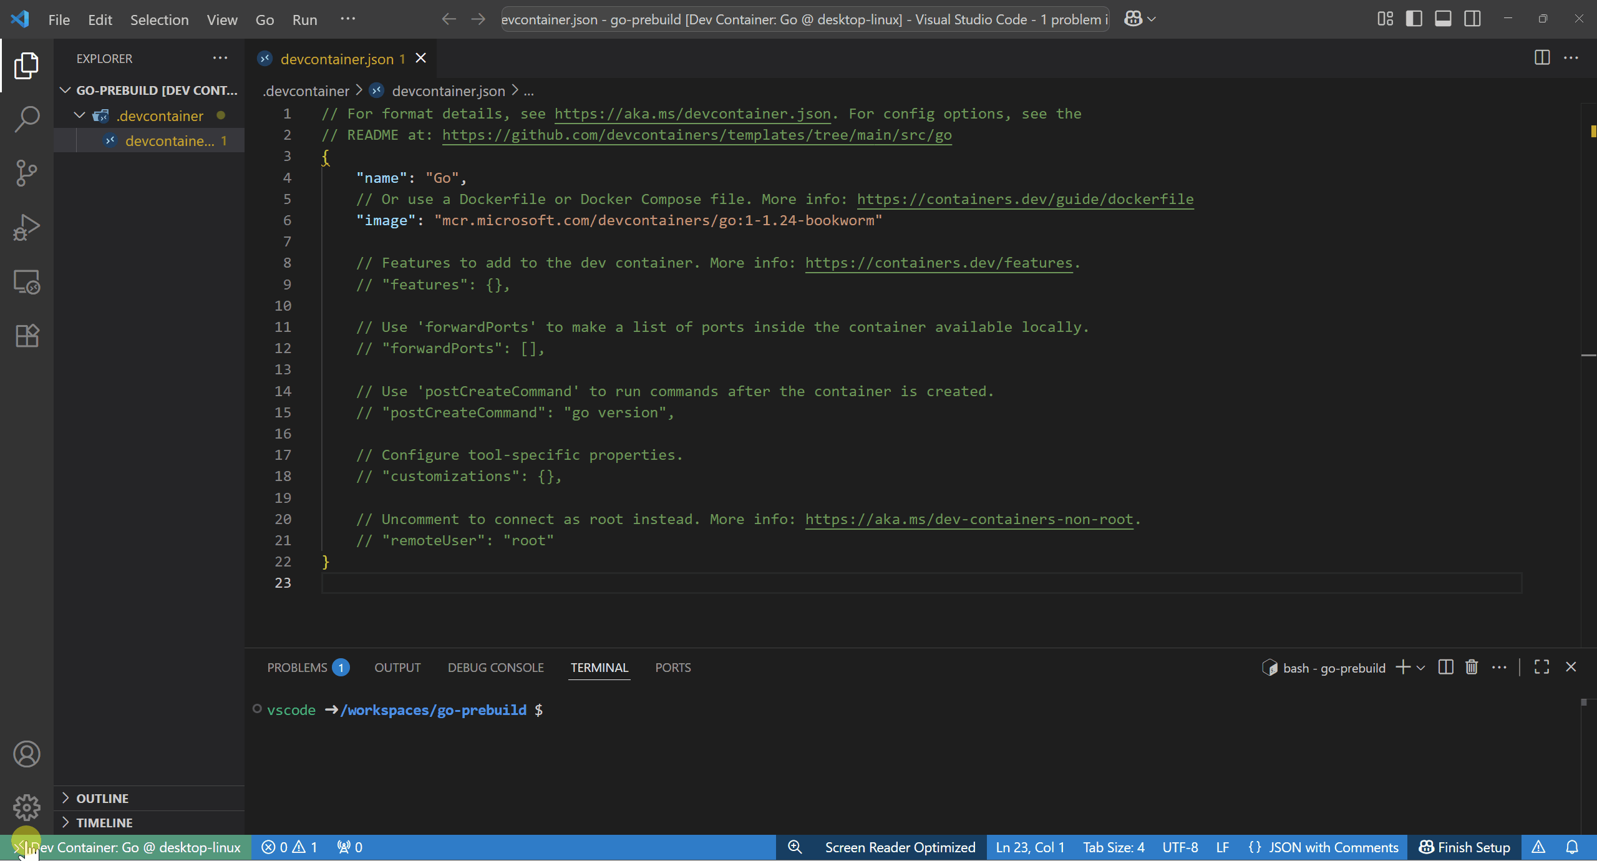The width and height of the screenshot is (1597, 861).
Task: Click the forwarded ports status item
Action: click(x=350, y=847)
